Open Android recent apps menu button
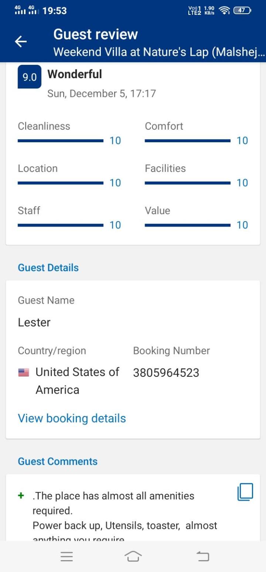266x572 pixels. [66, 556]
